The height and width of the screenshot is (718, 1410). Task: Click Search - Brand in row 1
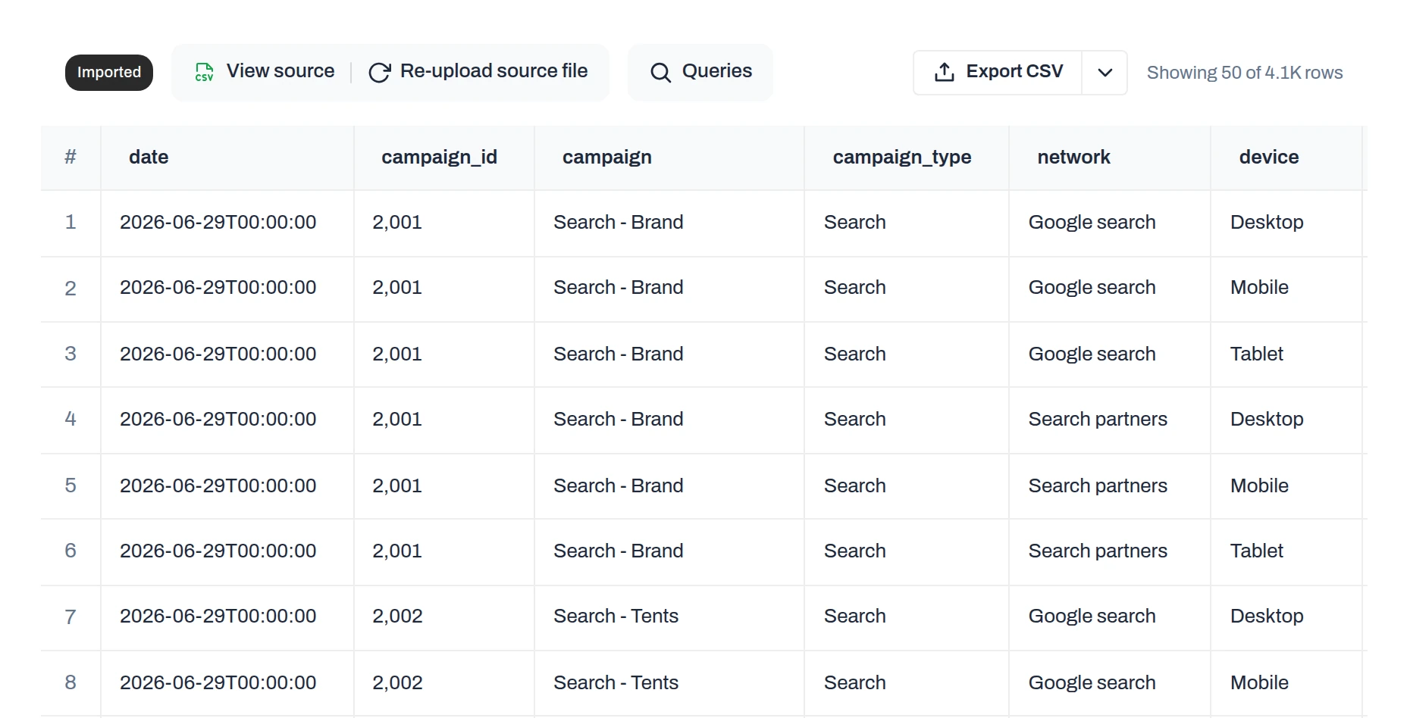click(x=619, y=222)
